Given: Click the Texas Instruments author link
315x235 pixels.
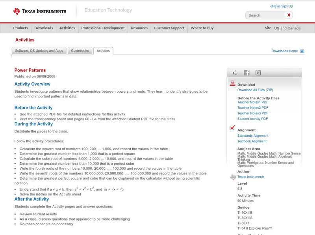Looking at the screenshot, I should [251, 177].
